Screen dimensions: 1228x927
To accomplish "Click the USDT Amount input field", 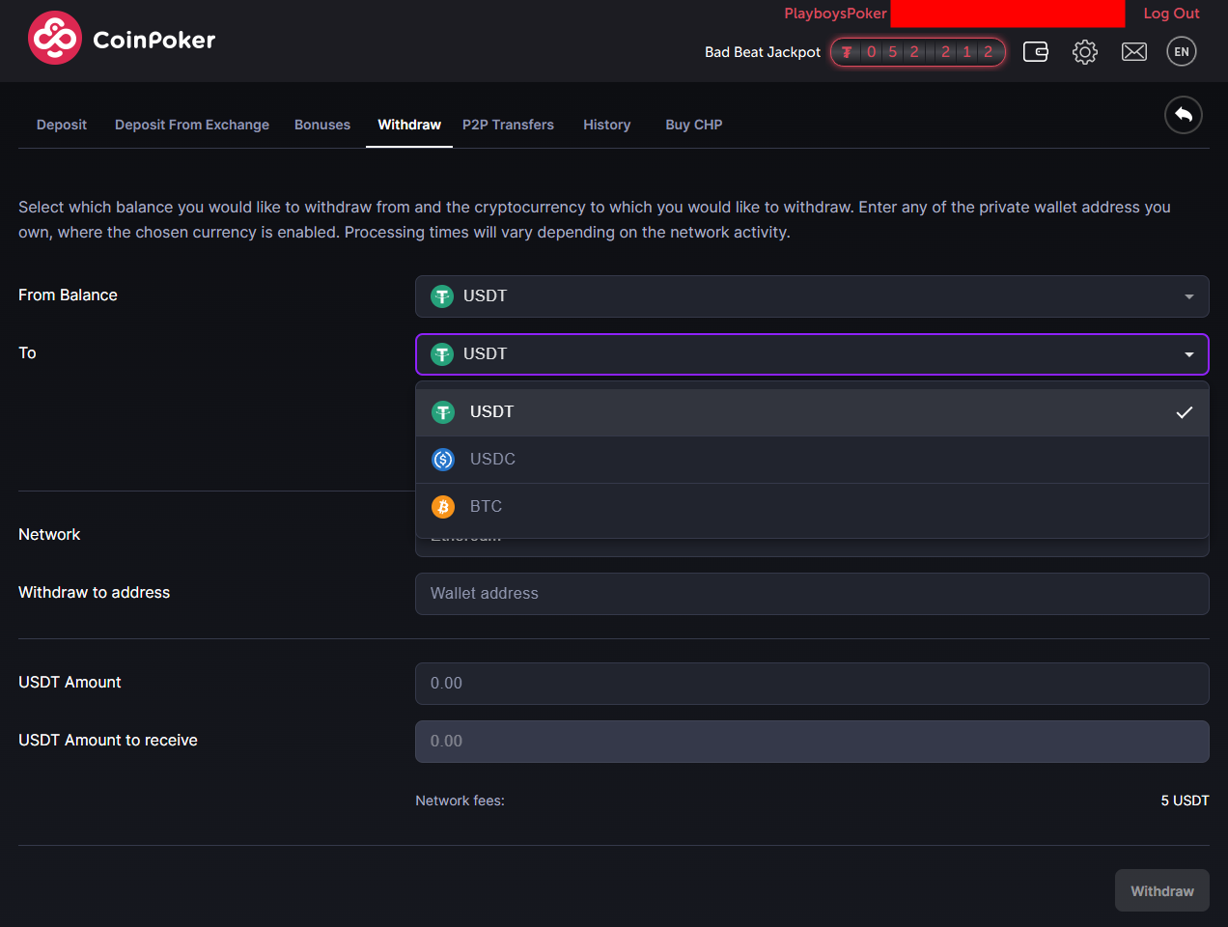I will 812,684.
